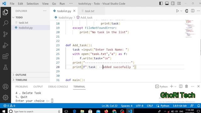Select interpreter 3.8.9 64-bit
Viewport: 201px width, 113px height.
(x=180, y=106)
